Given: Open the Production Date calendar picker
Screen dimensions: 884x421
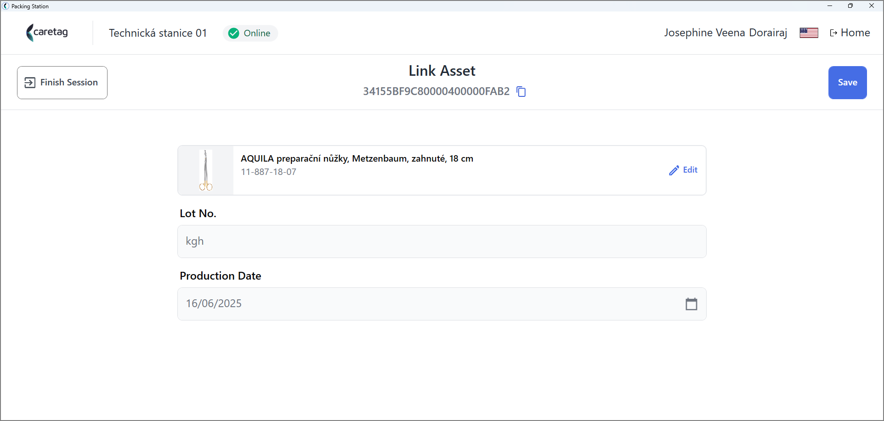Looking at the screenshot, I should click(x=691, y=304).
